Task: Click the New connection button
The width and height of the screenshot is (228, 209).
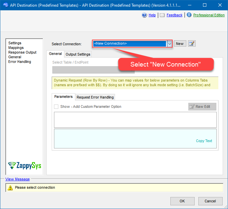Action: 180,44
